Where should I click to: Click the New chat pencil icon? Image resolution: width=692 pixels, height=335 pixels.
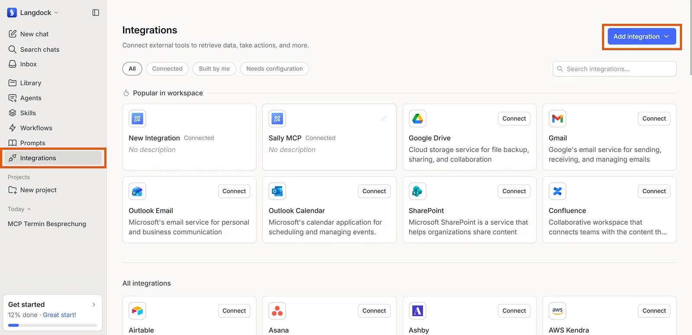(x=13, y=34)
